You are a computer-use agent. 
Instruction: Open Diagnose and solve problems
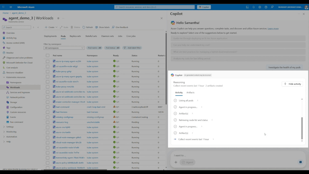click(x=19, y=57)
